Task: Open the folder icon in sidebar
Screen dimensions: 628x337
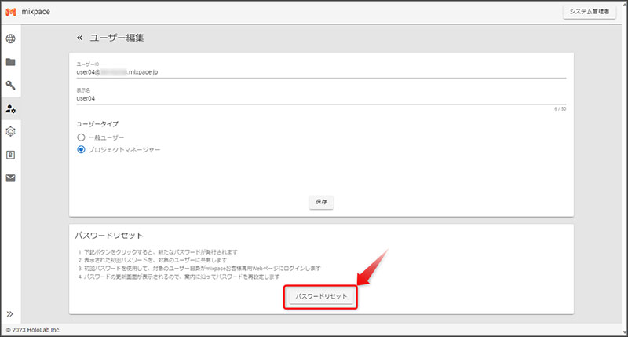Action: coord(11,62)
